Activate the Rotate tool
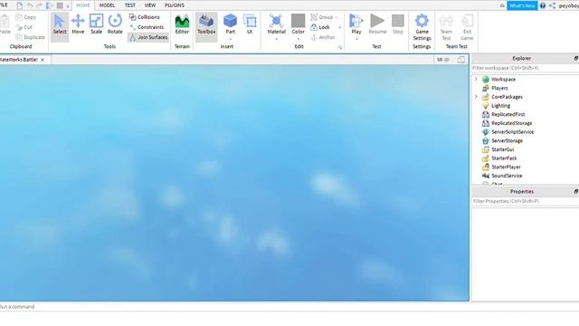Screen dimensions: 579x326 [x=115, y=25]
